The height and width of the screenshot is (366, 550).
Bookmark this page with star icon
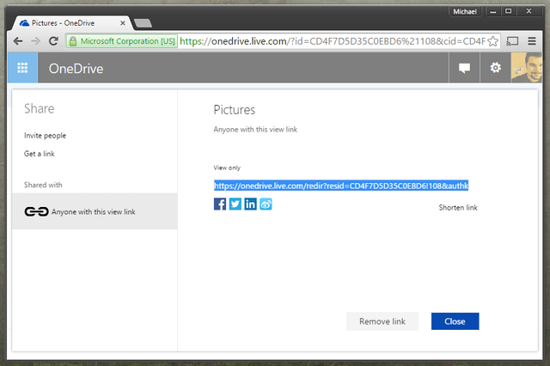492,41
